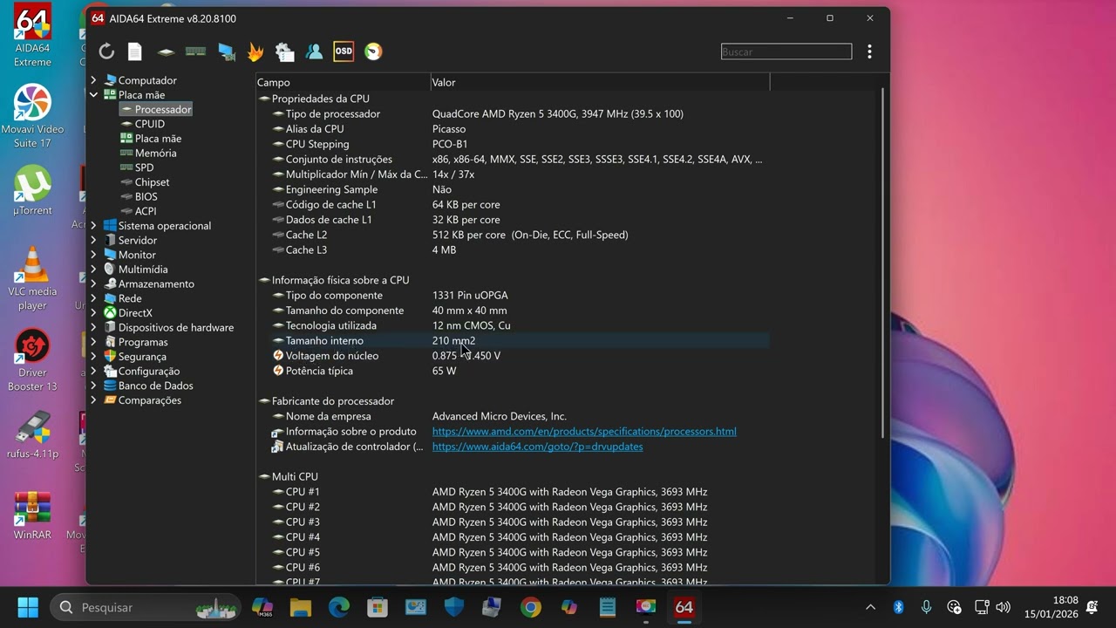Open the monitor diagnostics toolbar icon
1116x628 pixels.
(x=227, y=51)
